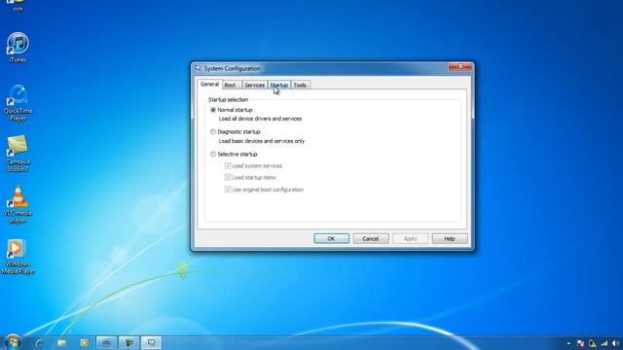Open Help for System Configuration
Image resolution: width=623 pixels, height=350 pixels.
[x=450, y=238]
